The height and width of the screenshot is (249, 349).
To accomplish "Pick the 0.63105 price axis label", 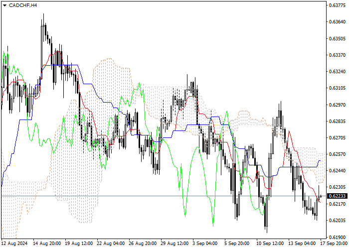I will tap(337, 88).
